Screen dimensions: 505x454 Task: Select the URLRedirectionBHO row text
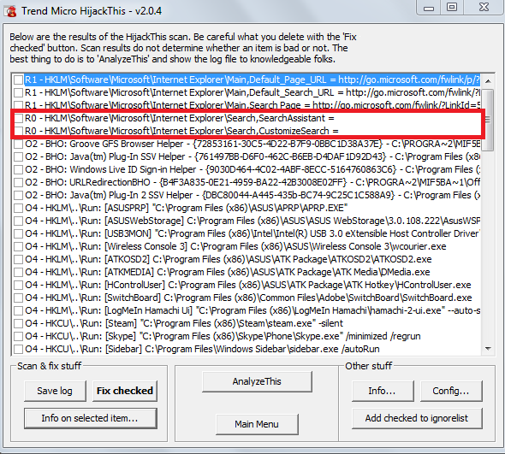click(x=253, y=182)
